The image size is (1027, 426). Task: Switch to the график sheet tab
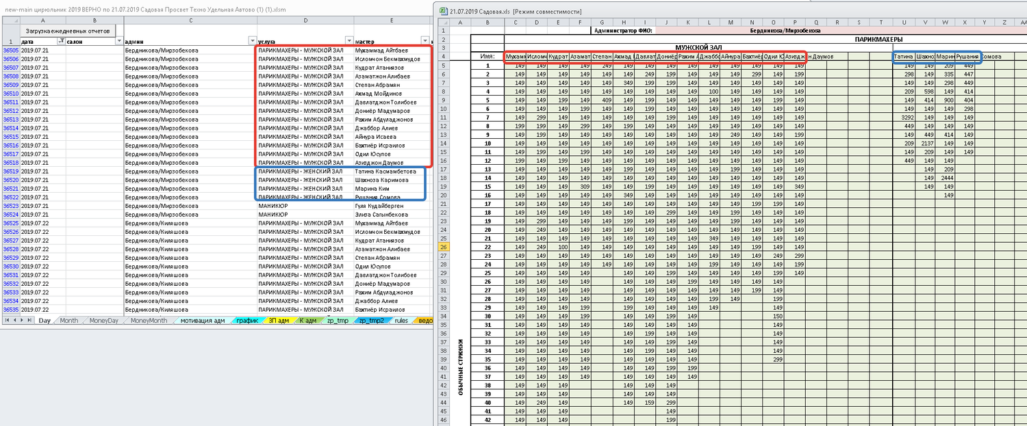pyautogui.click(x=247, y=321)
